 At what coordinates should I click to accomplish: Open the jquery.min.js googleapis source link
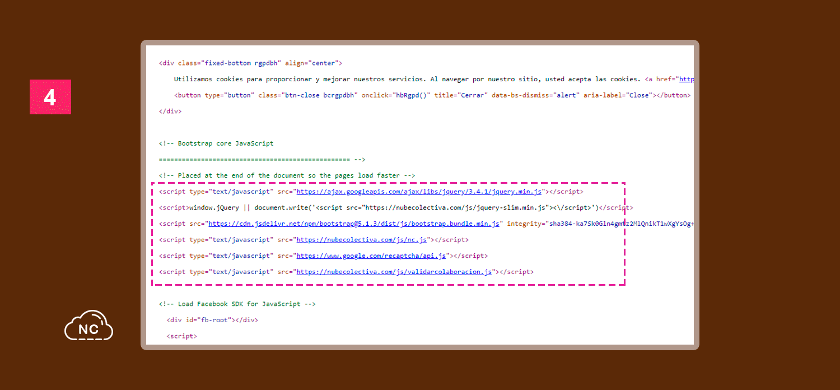coord(419,192)
